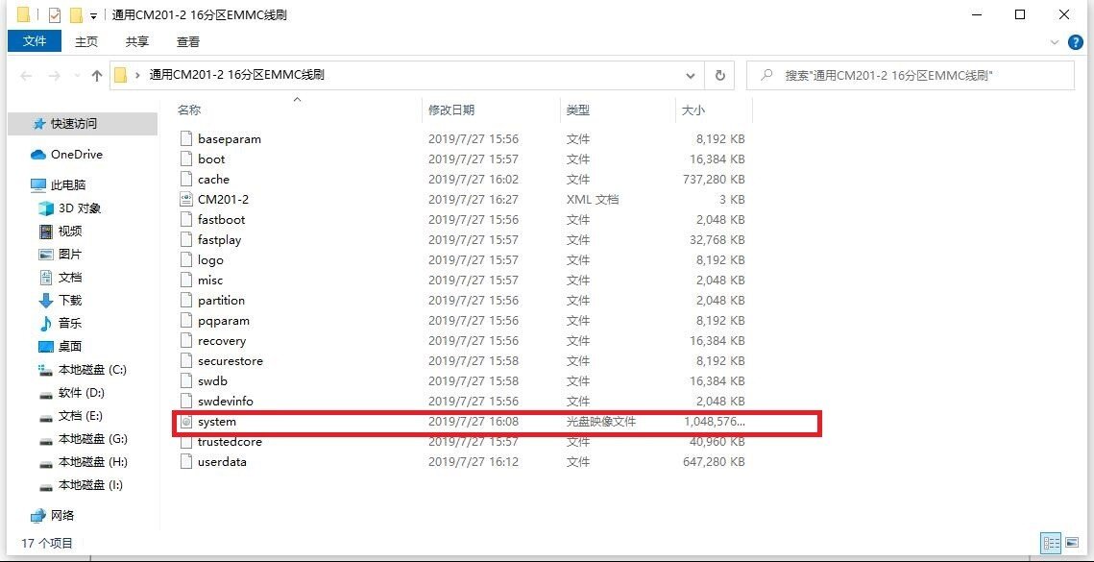The height and width of the screenshot is (562, 1094).
Task: Open the 文件 ribbon tab
Action: tap(35, 41)
